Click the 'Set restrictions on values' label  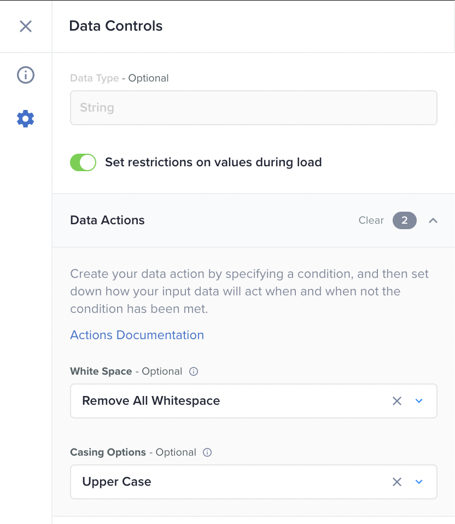click(213, 162)
